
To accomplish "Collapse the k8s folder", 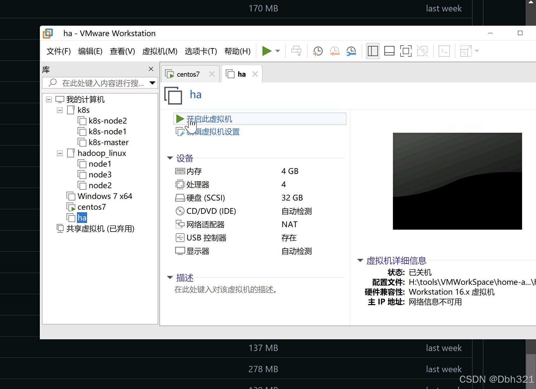I will point(60,110).
